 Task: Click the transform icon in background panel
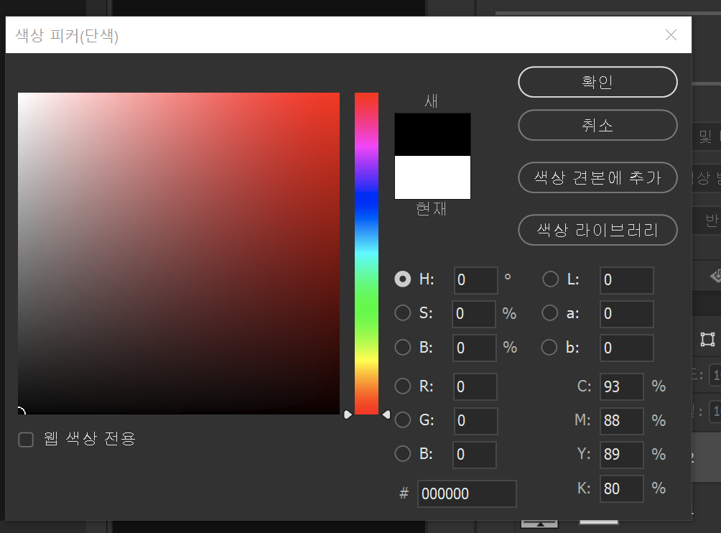coord(707,339)
